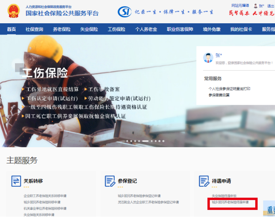Click the small user icon beside 张* in header
275x217 pixels.
click(256, 6)
